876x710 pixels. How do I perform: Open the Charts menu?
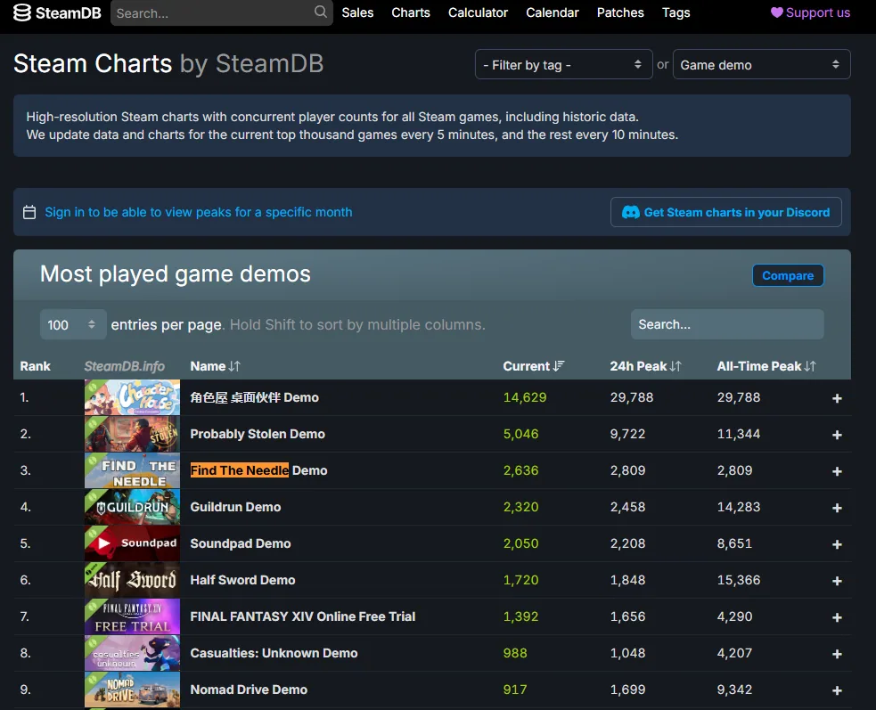[411, 12]
